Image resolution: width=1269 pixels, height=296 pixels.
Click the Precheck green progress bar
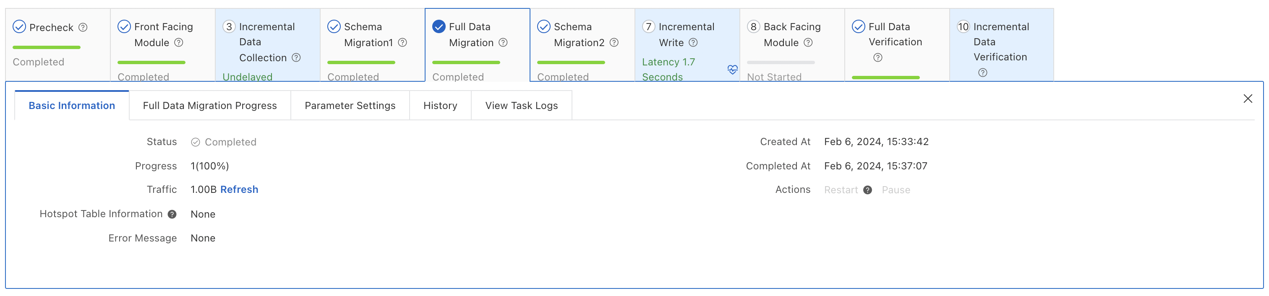click(x=46, y=47)
